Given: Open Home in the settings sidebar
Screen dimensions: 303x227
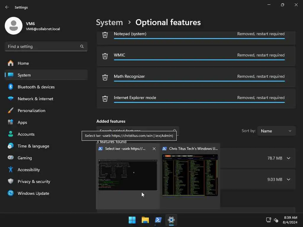Looking at the screenshot, I should tap(46, 63).
